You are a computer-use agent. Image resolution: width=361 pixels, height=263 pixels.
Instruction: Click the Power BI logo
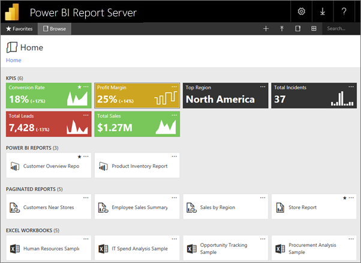[x=13, y=11]
